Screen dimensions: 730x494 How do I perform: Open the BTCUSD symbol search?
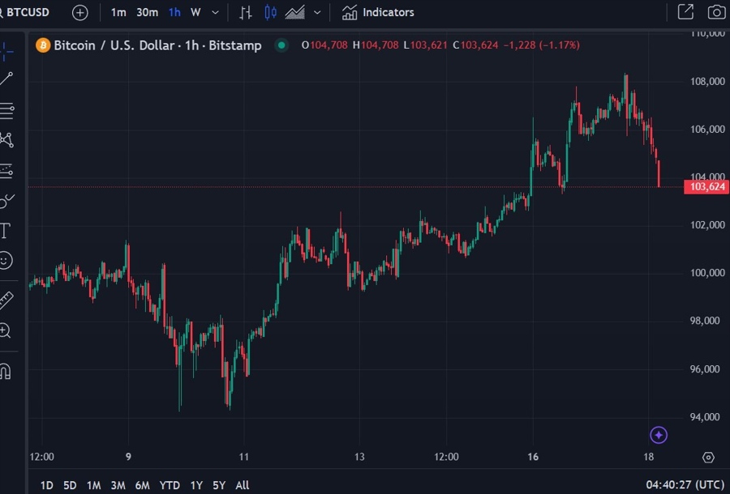tap(24, 12)
